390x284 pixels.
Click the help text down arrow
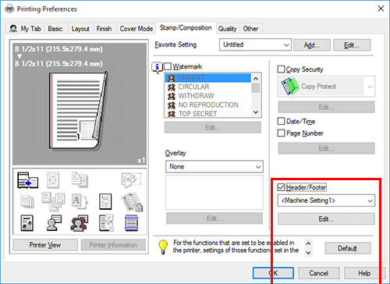(308, 253)
